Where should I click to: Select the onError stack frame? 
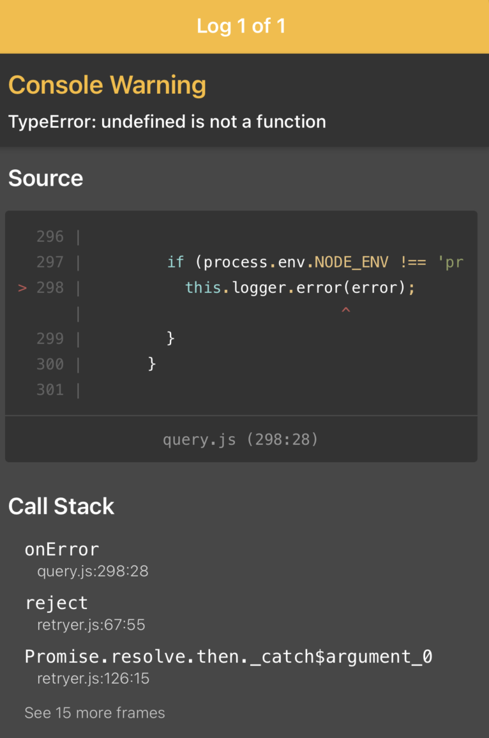pos(62,549)
